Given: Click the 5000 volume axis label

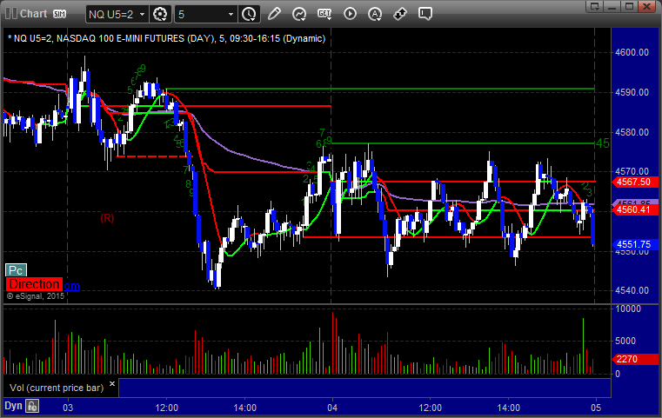Looking at the screenshot, I should [625, 341].
